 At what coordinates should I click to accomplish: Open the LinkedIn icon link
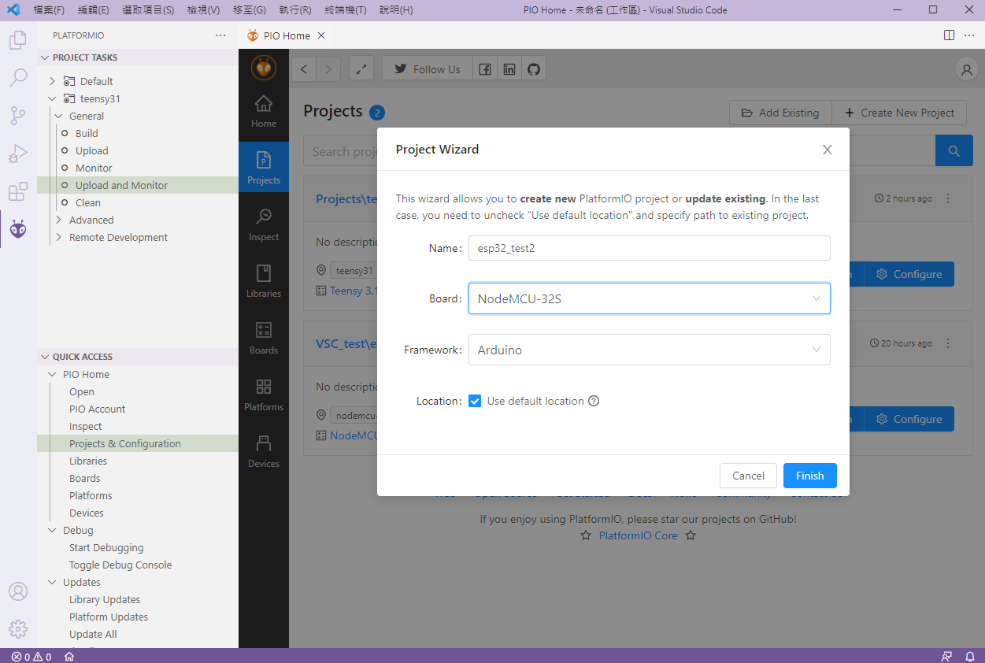[x=509, y=69]
